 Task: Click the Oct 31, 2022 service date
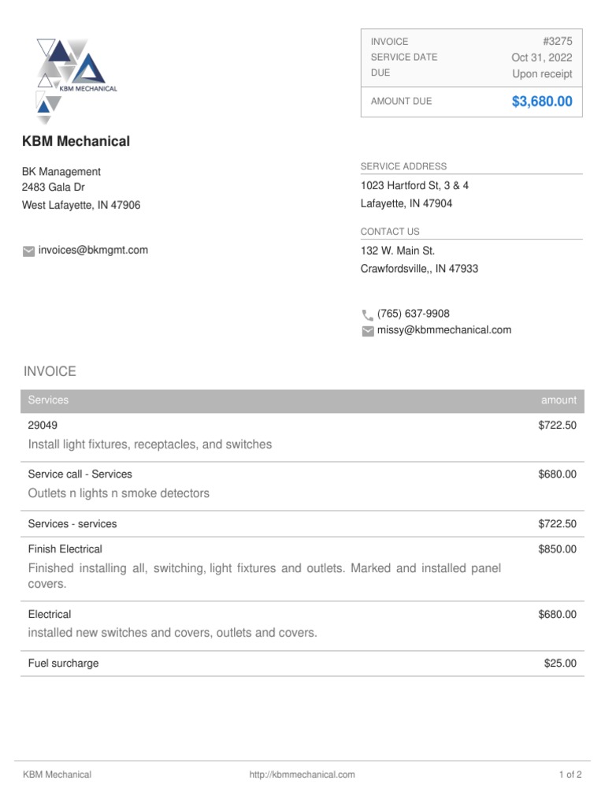(x=541, y=58)
